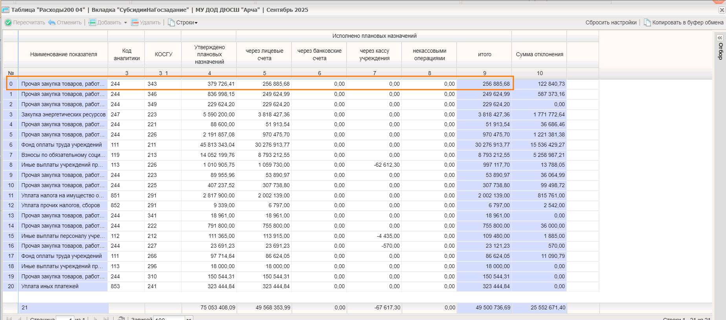Click the Копировать в буфер обмена icon
The image size is (726, 320).
[647, 22]
